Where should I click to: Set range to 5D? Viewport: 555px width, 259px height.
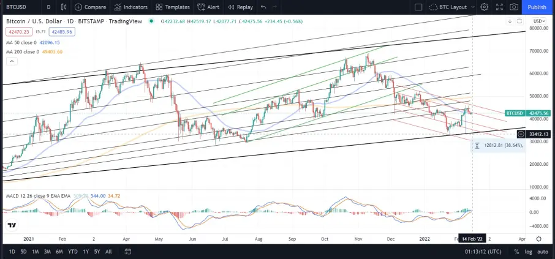pyautogui.click(x=23, y=252)
